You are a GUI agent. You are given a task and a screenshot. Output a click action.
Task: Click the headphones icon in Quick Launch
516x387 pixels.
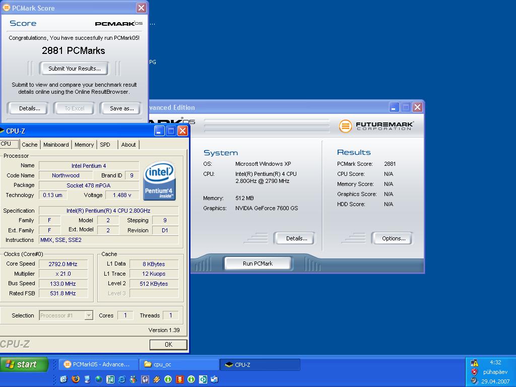[145, 379]
